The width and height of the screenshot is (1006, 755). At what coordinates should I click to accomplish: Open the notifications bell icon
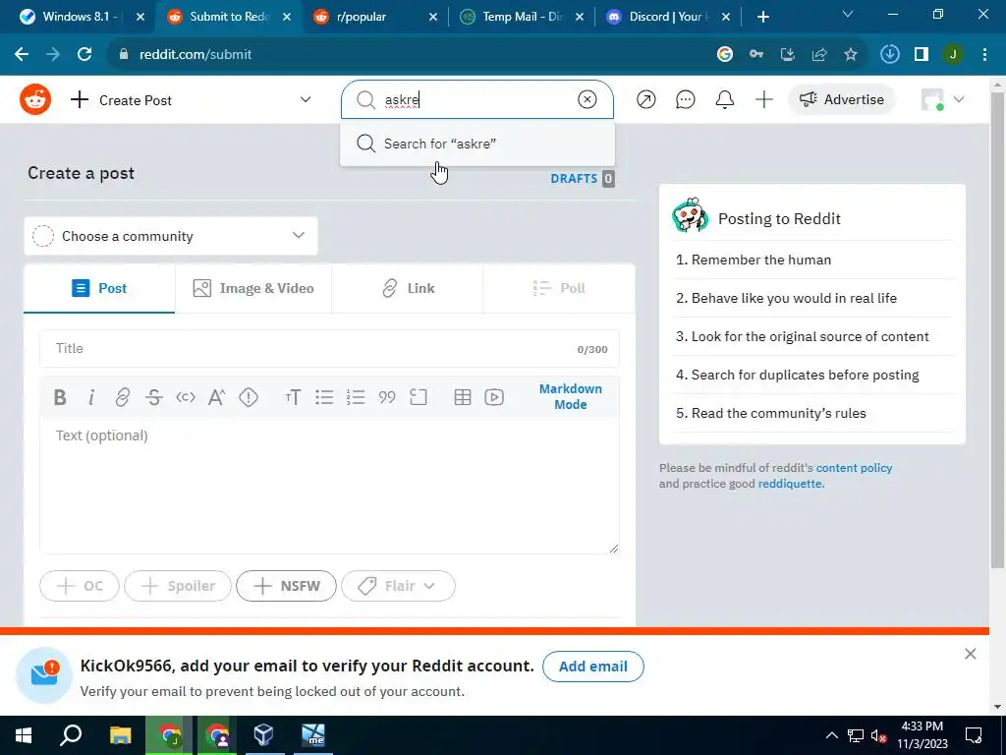[x=724, y=99]
